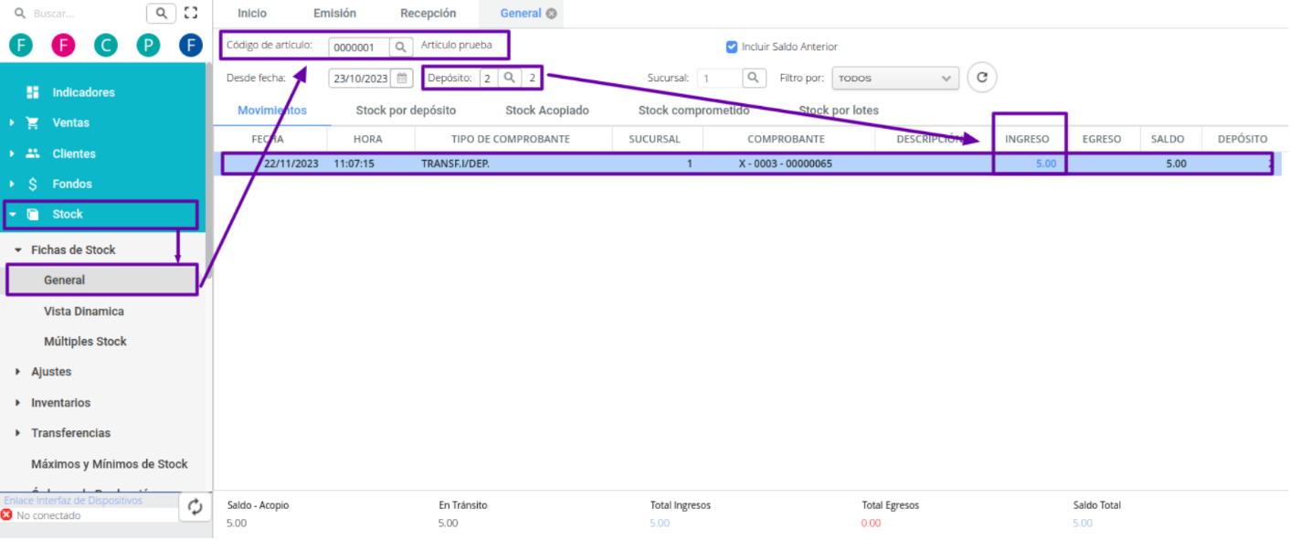Expand the Fondos menu arrow
The width and height of the screenshot is (1290, 540).
[12, 184]
